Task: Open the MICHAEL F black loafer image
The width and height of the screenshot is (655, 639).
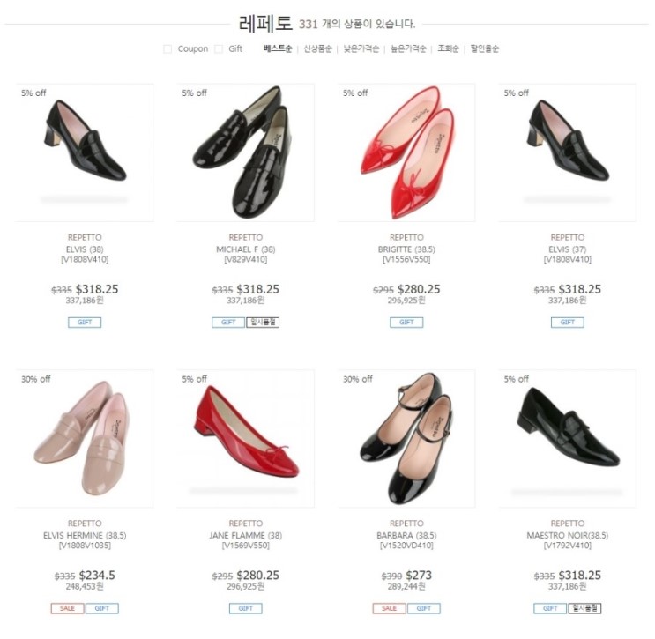Action: point(246,152)
